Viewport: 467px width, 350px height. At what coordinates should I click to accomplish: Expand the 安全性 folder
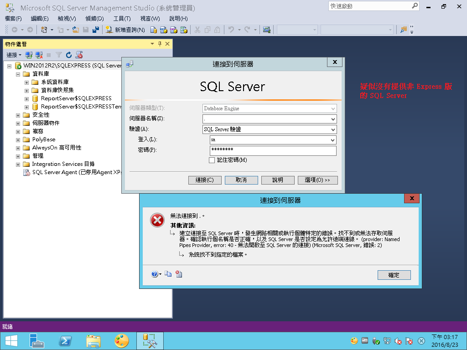(18, 115)
